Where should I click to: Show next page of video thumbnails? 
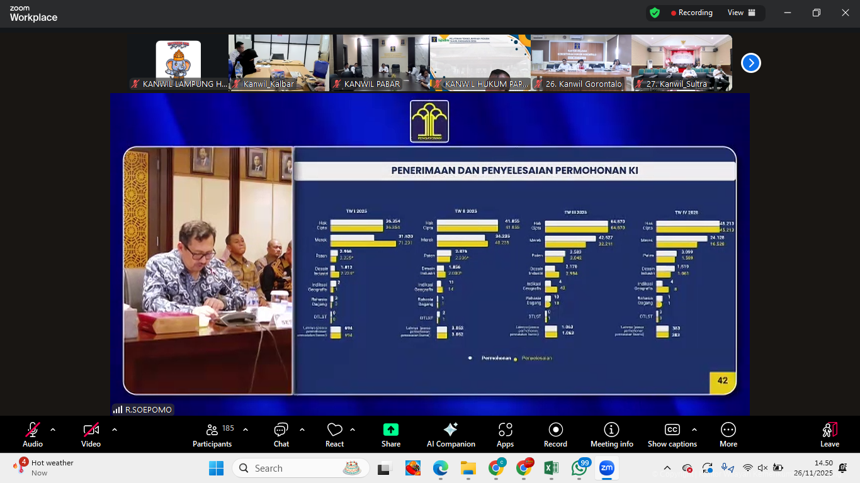[x=750, y=63]
